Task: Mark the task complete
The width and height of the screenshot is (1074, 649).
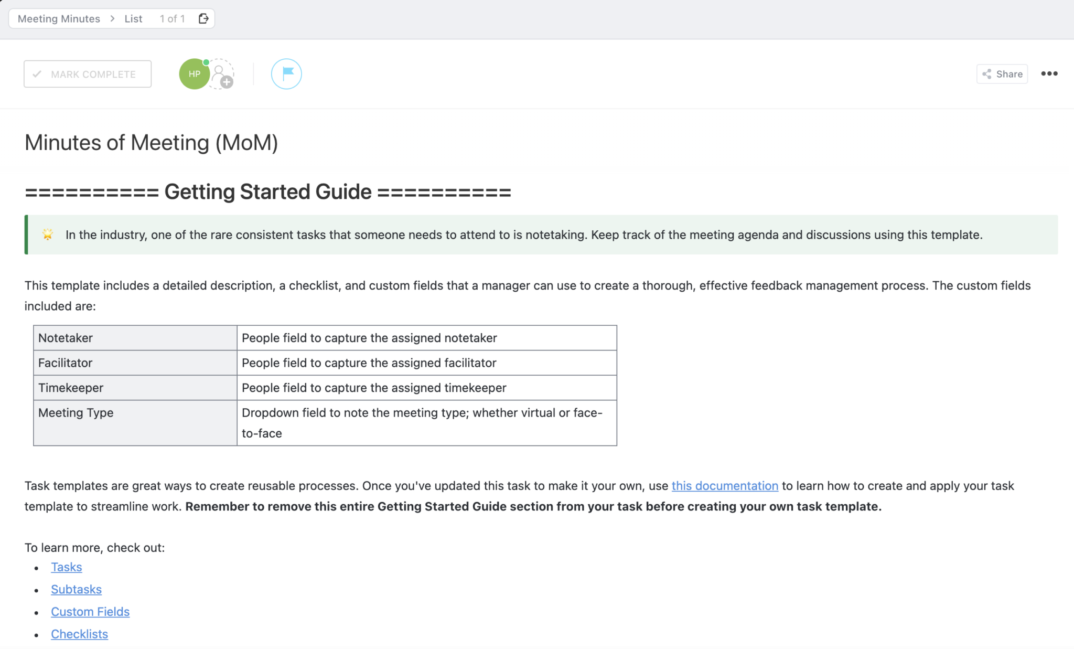Action: click(x=88, y=74)
